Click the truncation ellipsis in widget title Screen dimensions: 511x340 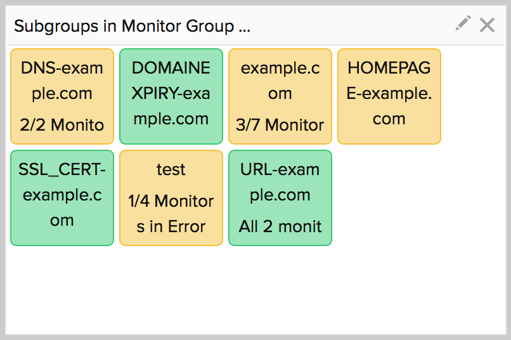(x=245, y=27)
